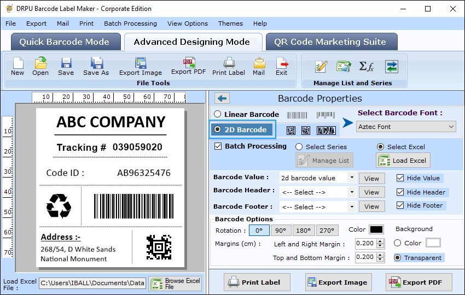The width and height of the screenshot is (465, 295).
Task: Set rotation to 270°
Action: pos(327,231)
